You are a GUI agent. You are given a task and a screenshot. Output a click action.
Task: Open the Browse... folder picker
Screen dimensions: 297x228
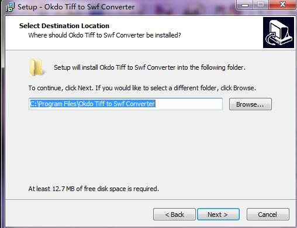(250, 104)
